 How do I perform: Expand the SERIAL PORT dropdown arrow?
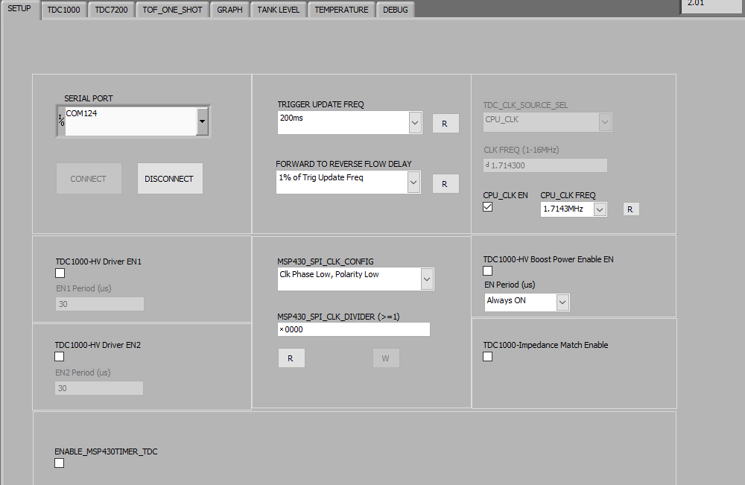click(x=203, y=121)
